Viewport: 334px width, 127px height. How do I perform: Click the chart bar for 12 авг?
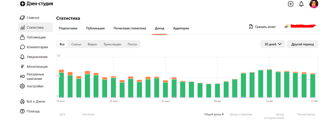point(269,83)
